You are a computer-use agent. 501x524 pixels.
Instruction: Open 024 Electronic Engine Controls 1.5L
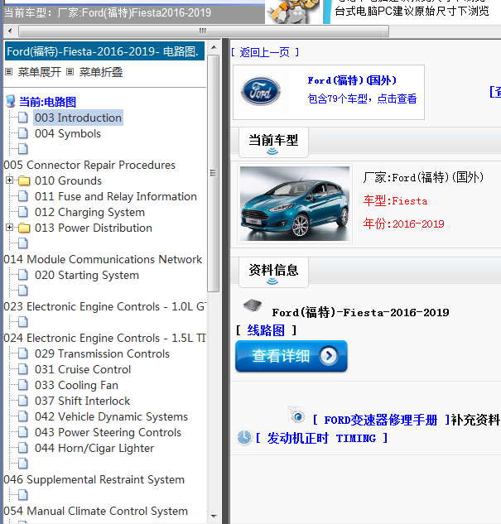tap(104, 338)
